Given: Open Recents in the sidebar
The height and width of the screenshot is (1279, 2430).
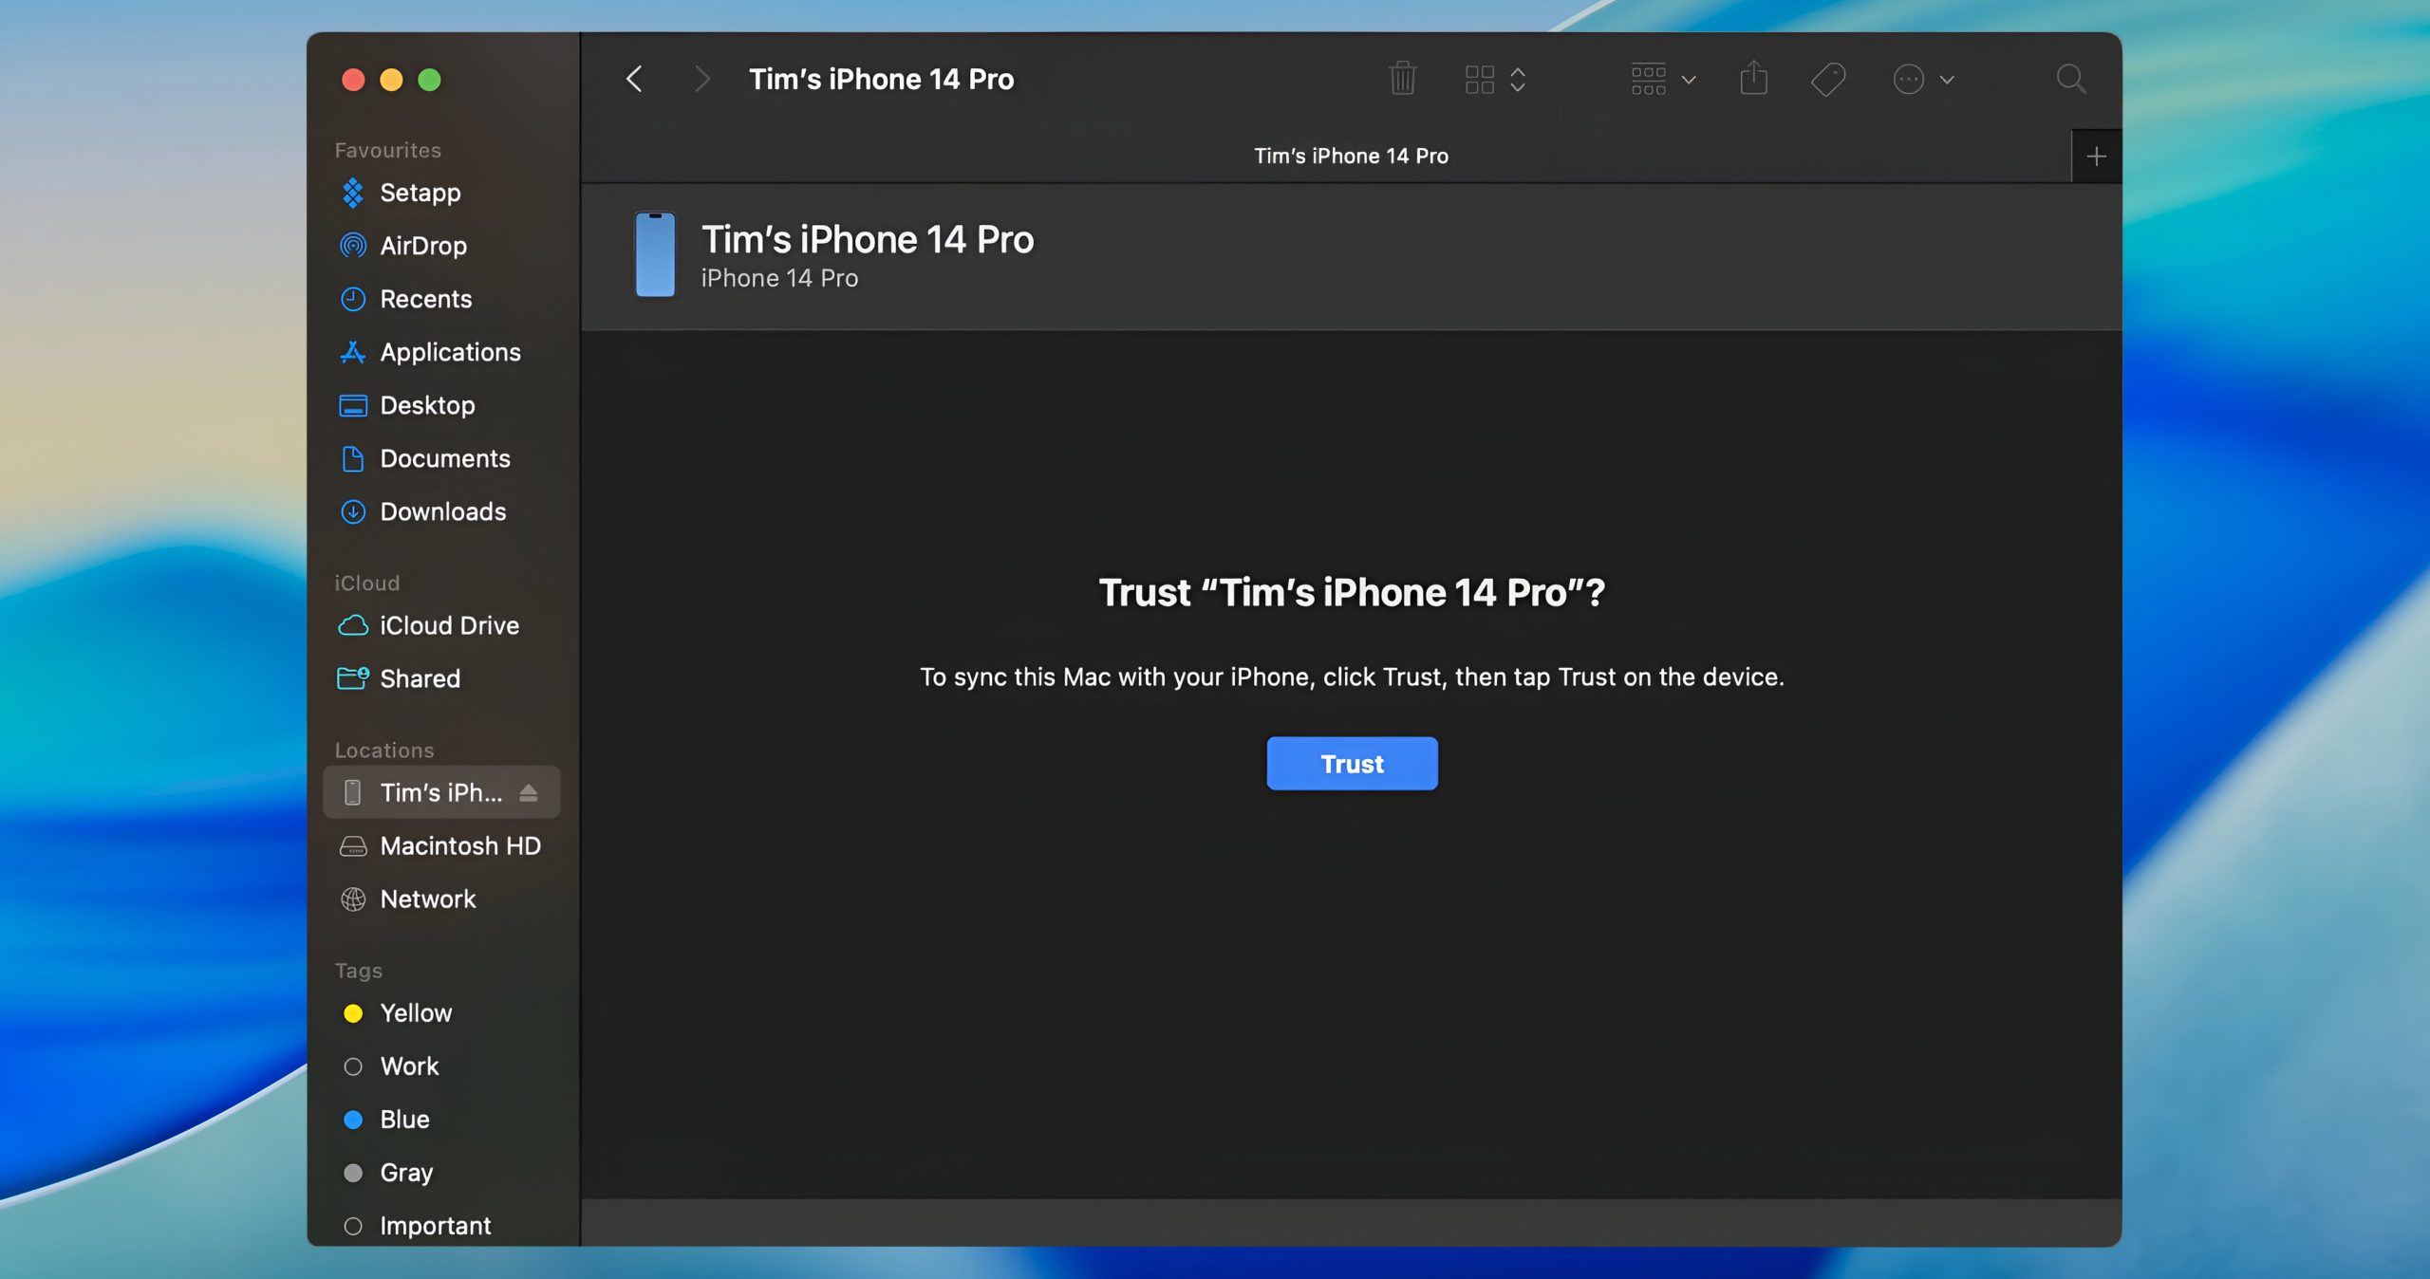Looking at the screenshot, I should pos(441,299).
